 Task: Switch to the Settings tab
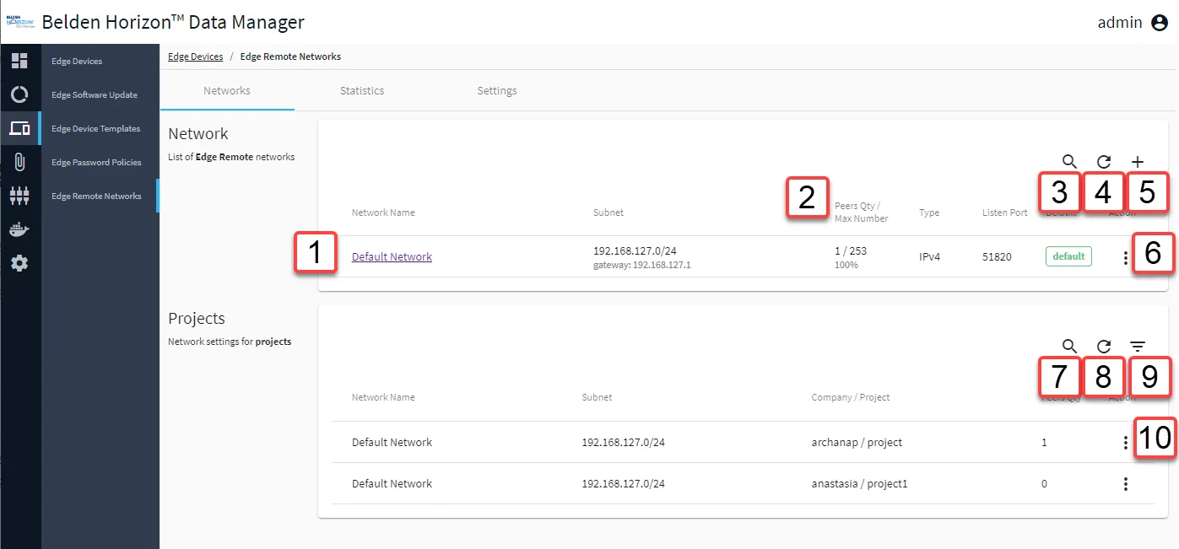click(497, 90)
